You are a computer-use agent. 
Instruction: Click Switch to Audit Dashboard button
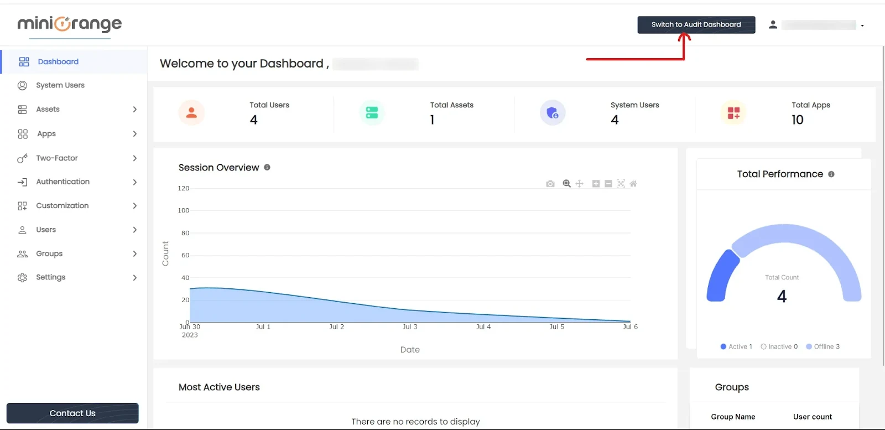coord(696,25)
